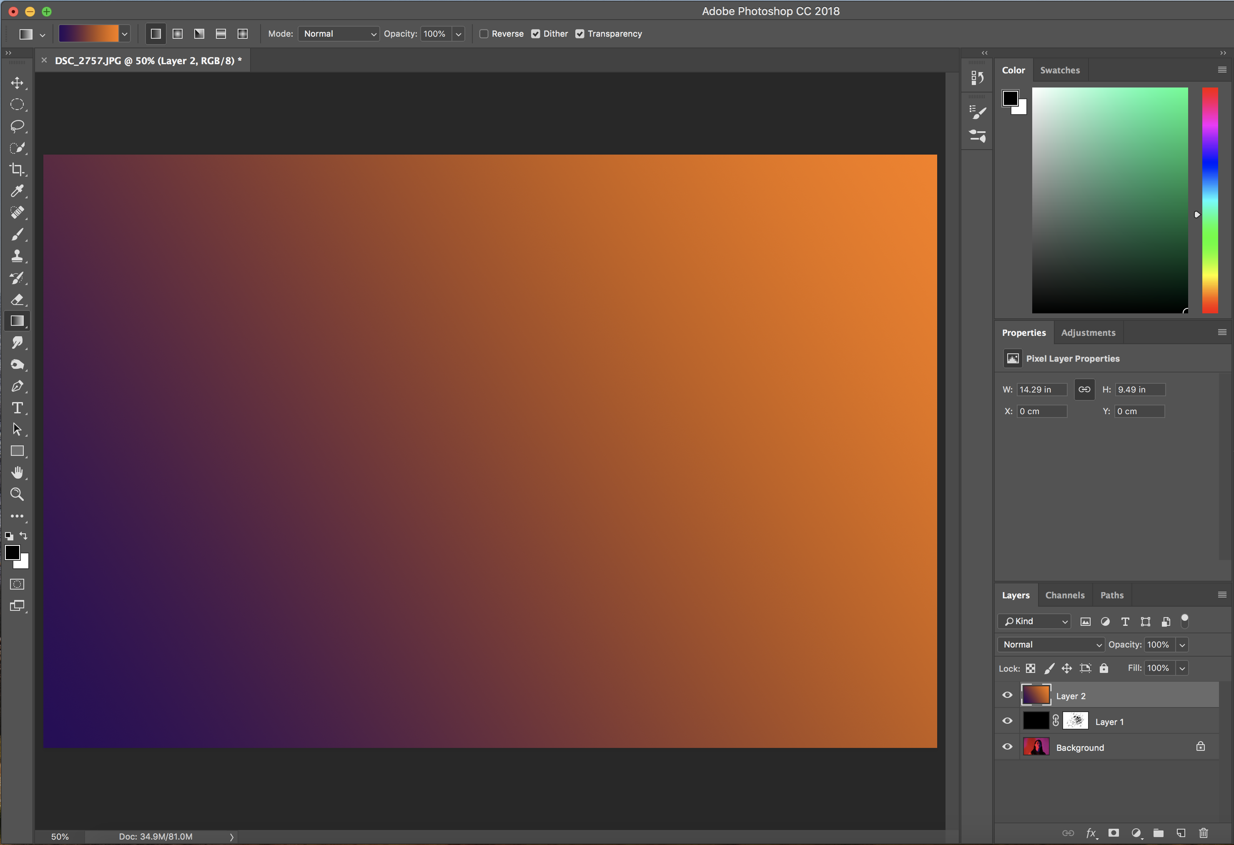Open the layer blend mode dropdown
This screenshot has width=1234, height=845.
coord(1050,644)
